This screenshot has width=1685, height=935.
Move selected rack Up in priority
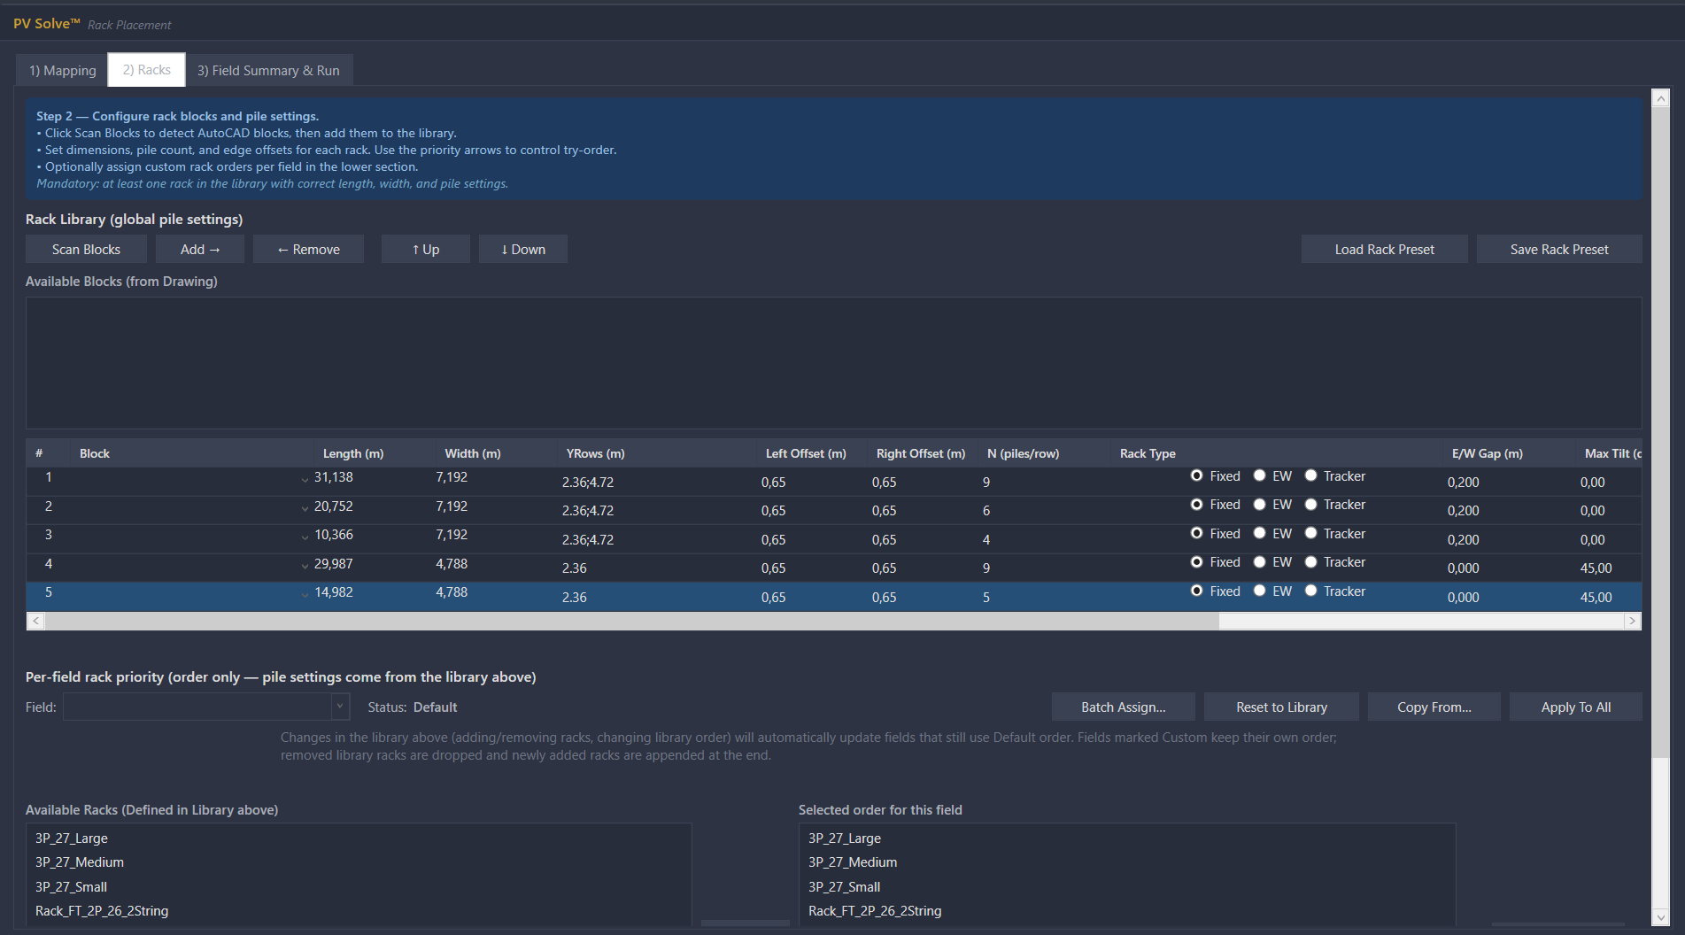click(426, 250)
